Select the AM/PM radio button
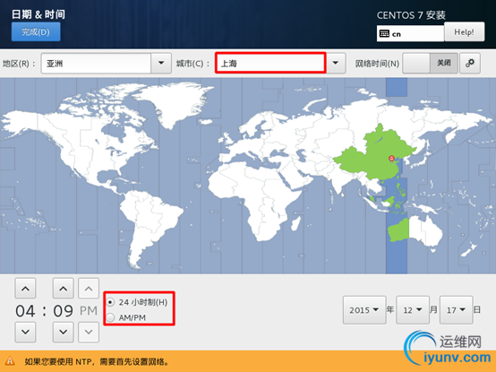 pyautogui.click(x=110, y=317)
